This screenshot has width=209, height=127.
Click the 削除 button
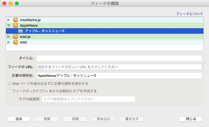point(75,119)
